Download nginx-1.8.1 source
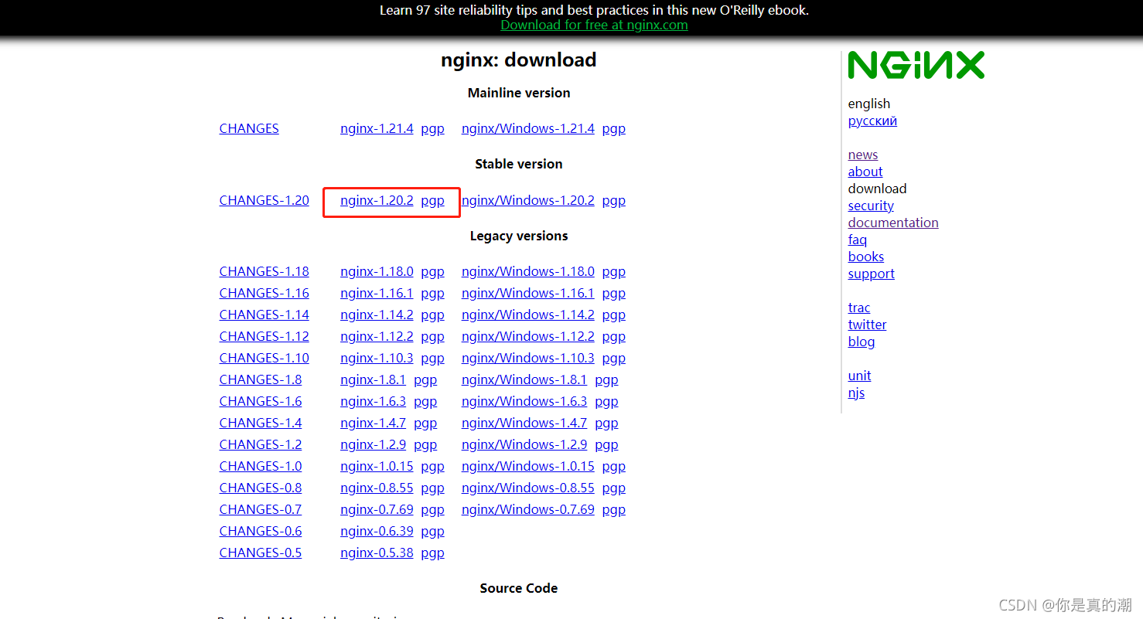1143x619 pixels. (x=373, y=379)
